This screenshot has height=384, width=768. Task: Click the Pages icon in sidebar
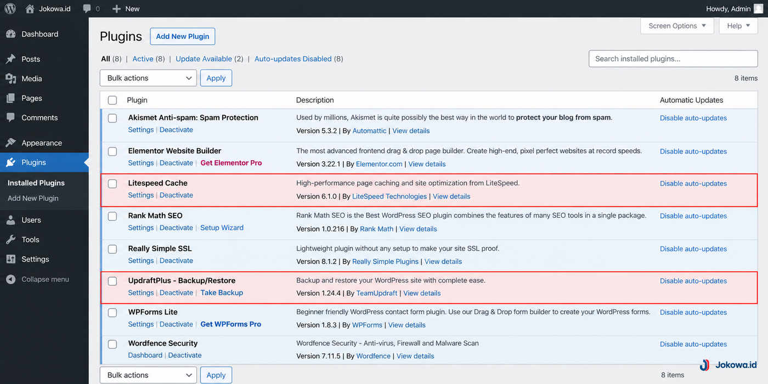point(10,98)
